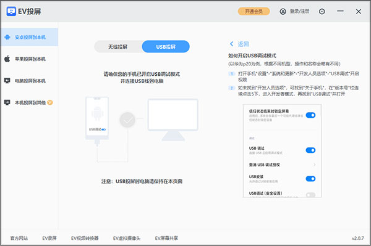Toggle the USB安装 switch
Screen dimensions: 371x246
tap(310, 179)
